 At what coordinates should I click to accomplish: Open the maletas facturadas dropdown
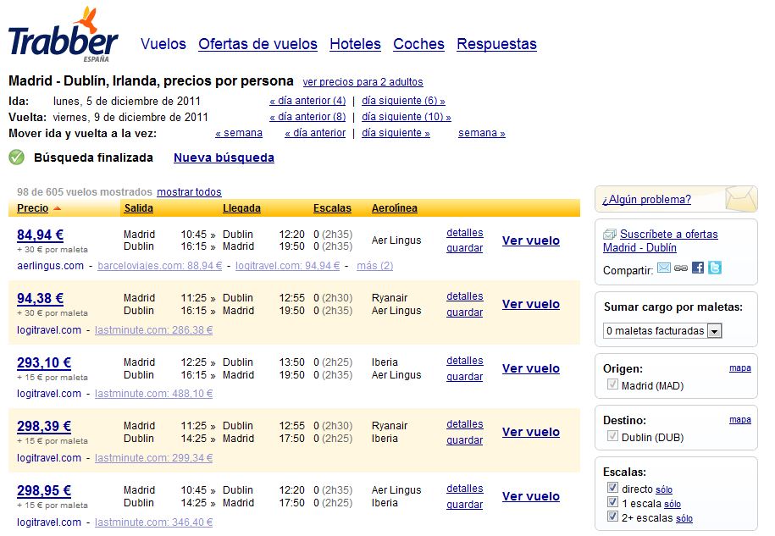coord(662,330)
